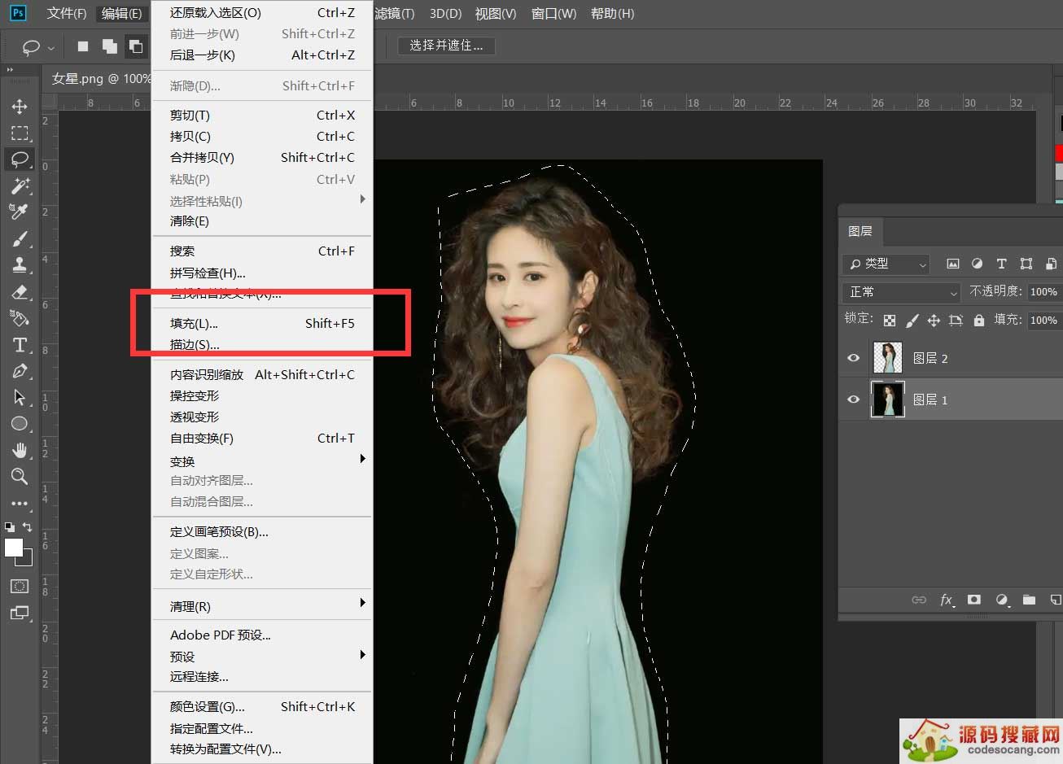Image resolution: width=1063 pixels, height=764 pixels.
Task: Toggle the type layer filter T icon
Action: click(1002, 264)
